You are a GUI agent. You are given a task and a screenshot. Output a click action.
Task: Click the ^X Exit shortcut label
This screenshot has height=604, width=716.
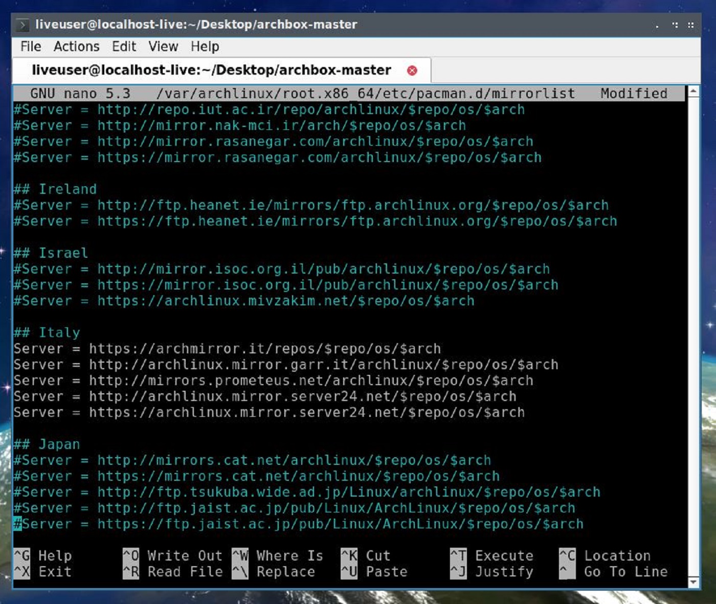46,572
